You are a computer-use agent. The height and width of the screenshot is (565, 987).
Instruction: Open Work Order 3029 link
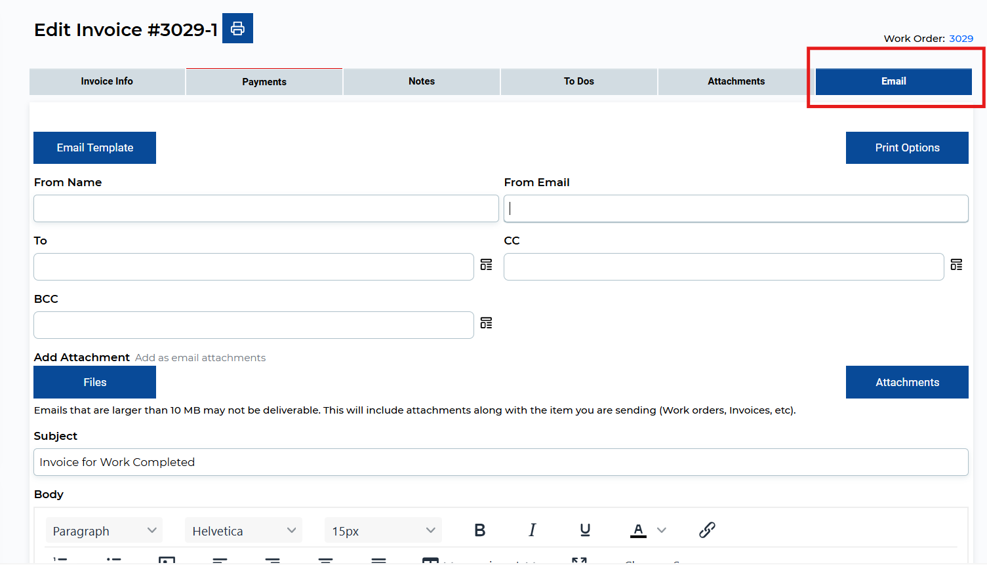point(961,39)
